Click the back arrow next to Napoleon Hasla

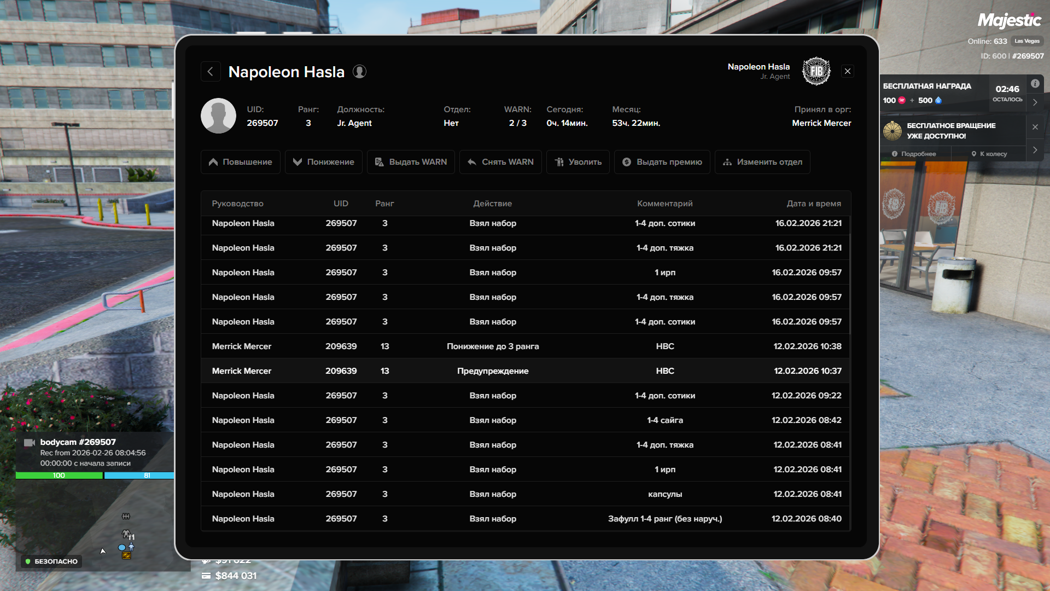(x=211, y=72)
